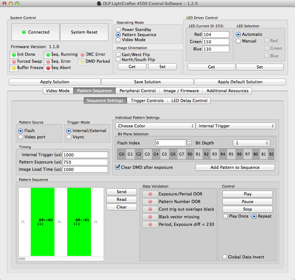Click the Forced Swap status light

point(14,62)
